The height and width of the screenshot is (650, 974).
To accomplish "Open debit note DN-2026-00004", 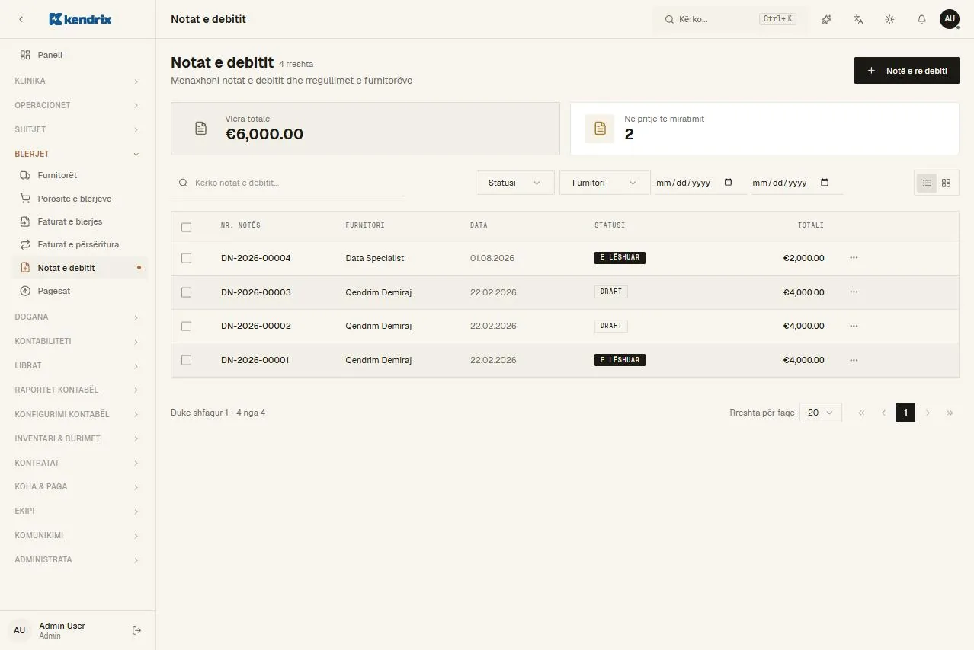I will [256, 258].
